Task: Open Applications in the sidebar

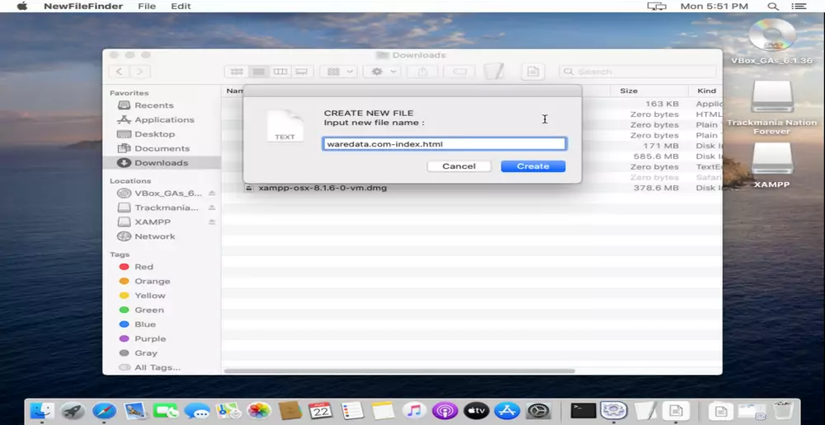Action: click(164, 119)
